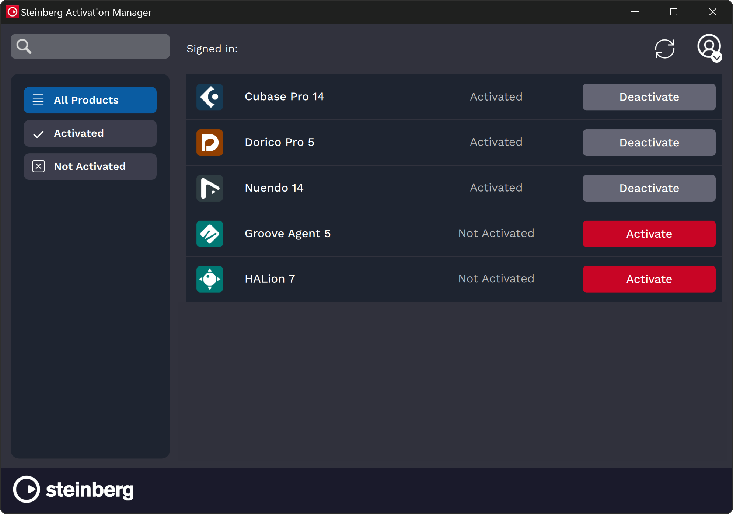733x514 pixels.
Task: Activate HALion 7
Action: [x=649, y=279]
